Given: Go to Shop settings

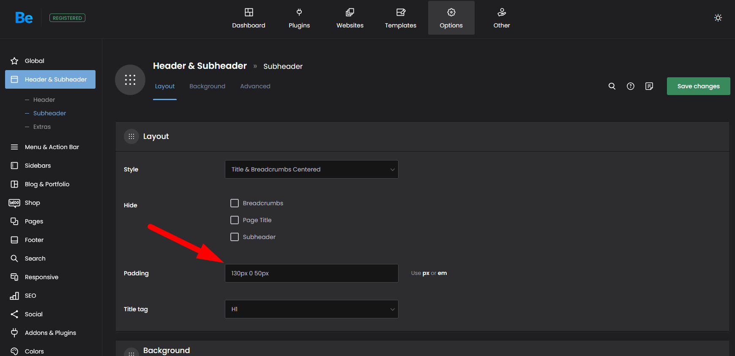Looking at the screenshot, I should click(x=32, y=203).
